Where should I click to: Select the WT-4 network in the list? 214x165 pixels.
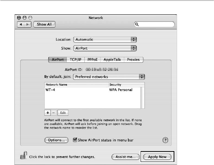point(92,90)
